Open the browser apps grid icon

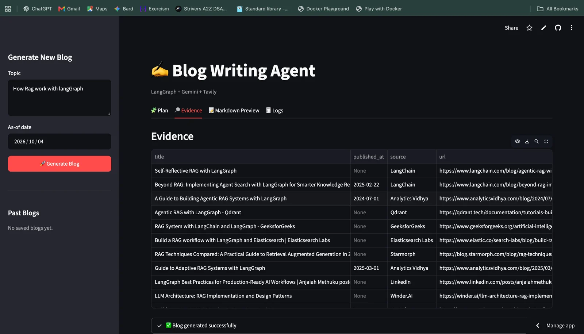[8, 9]
